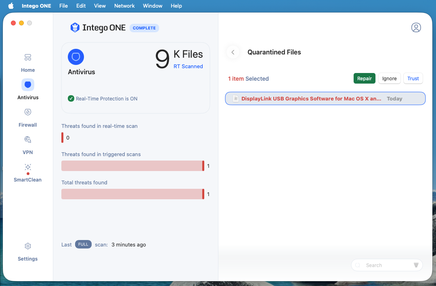Trust the selected quarantined item
The height and width of the screenshot is (286, 436).
tap(413, 78)
